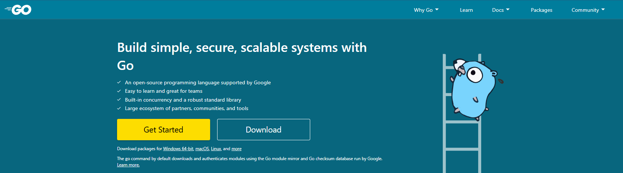
Task: Follow the macOS download link
Action: coord(202,149)
